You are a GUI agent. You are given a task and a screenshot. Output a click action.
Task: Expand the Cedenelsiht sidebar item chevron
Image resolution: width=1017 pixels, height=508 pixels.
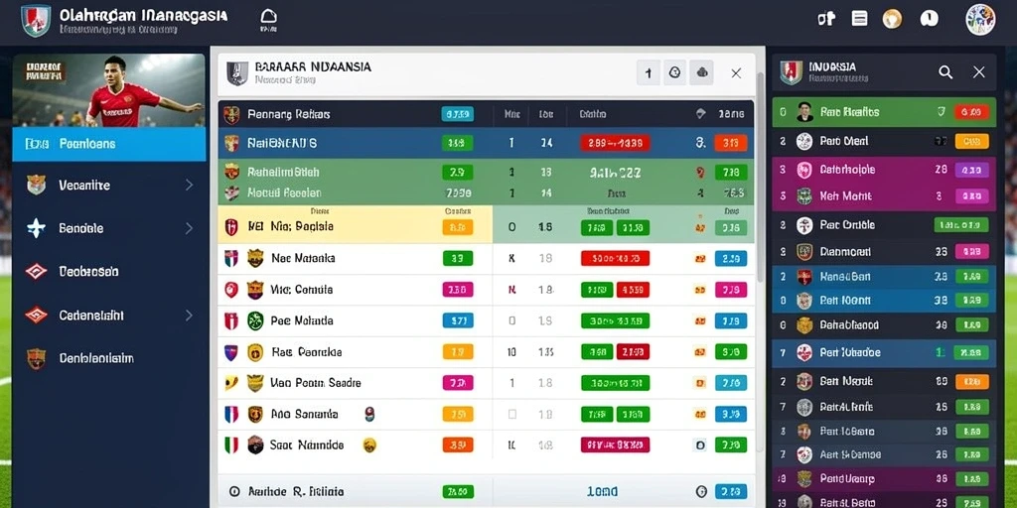pos(189,316)
